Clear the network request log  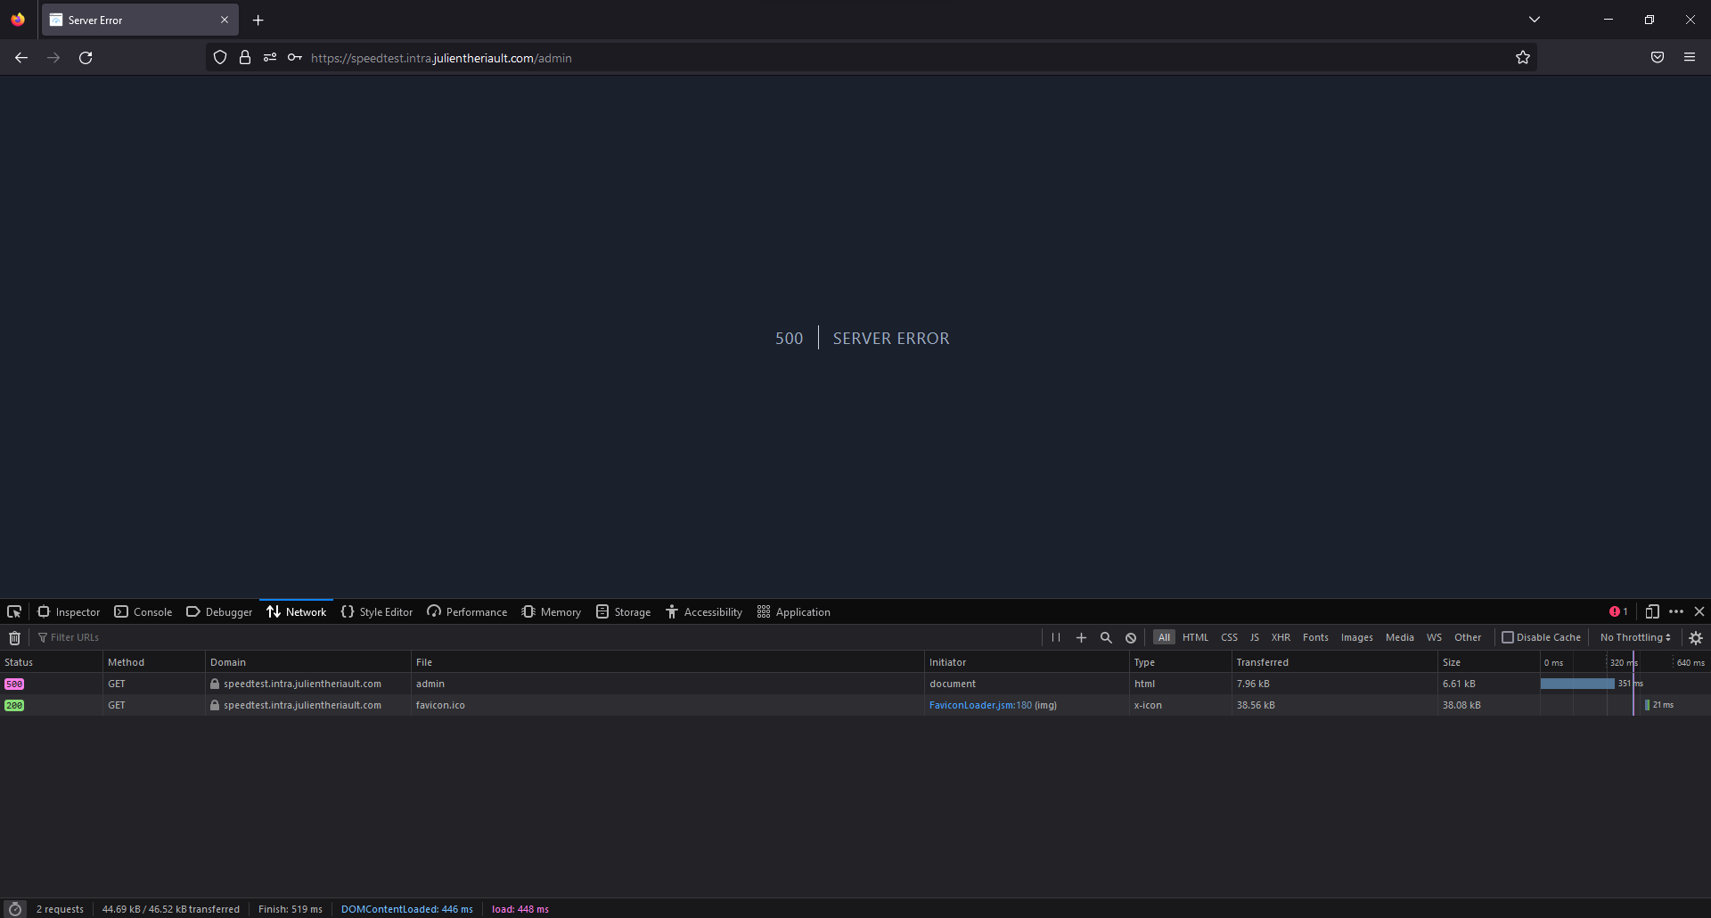[15, 638]
